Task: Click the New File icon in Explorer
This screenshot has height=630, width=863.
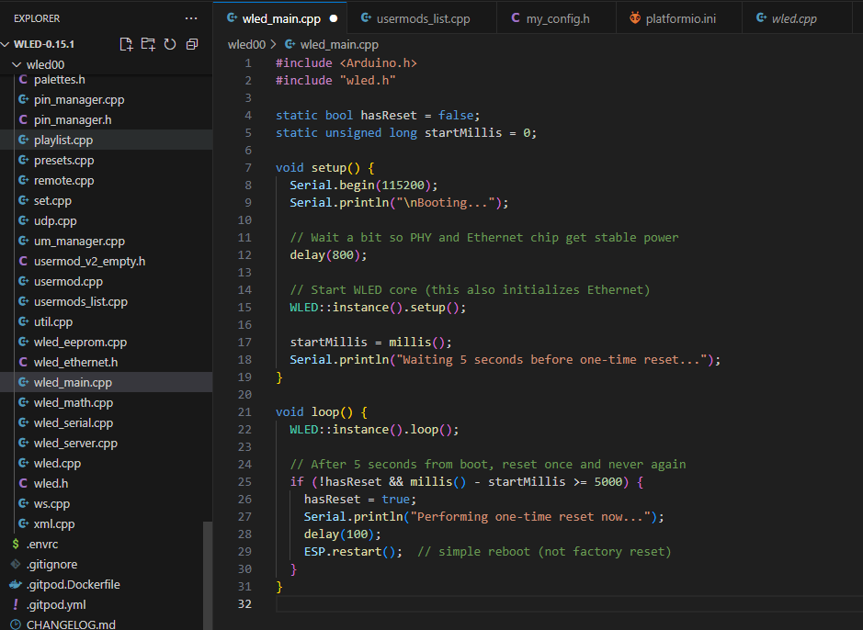Action: 126,44
